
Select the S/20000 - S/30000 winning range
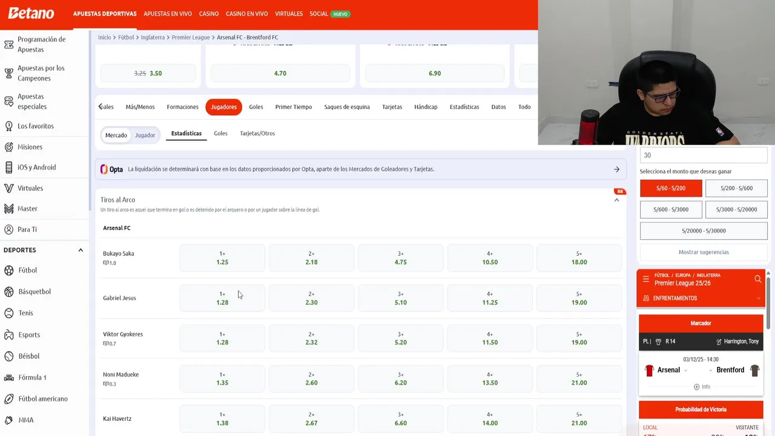coord(704,231)
